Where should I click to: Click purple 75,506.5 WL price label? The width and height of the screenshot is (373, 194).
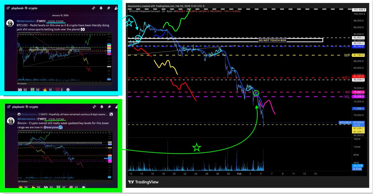(359, 97)
